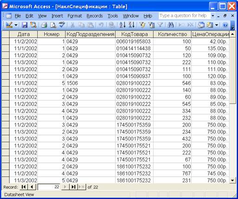Open the Format menu
This screenshot has height=199, width=238.
point(75,16)
